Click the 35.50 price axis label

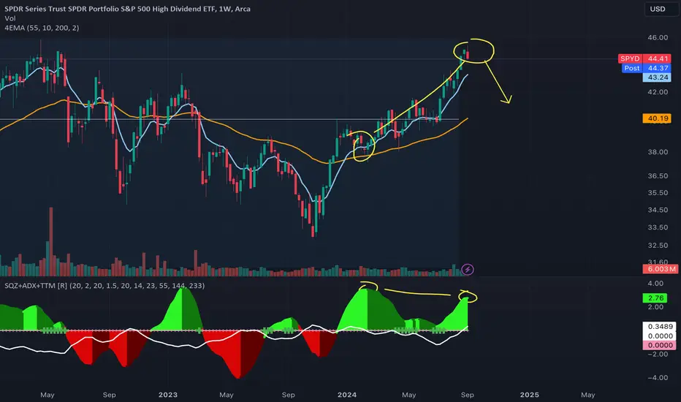tap(658, 193)
